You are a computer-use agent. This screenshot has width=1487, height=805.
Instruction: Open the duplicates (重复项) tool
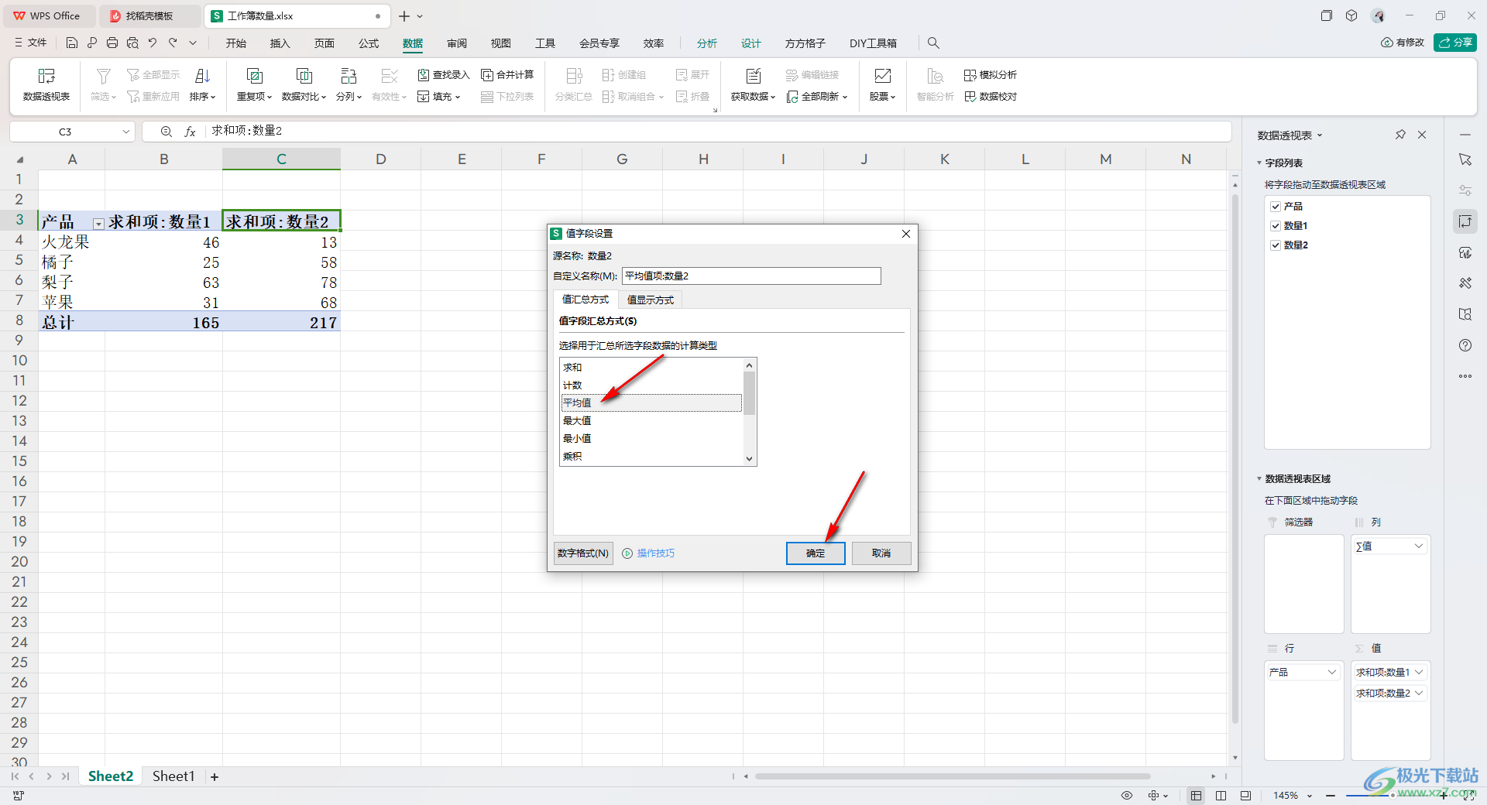coord(254,84)
